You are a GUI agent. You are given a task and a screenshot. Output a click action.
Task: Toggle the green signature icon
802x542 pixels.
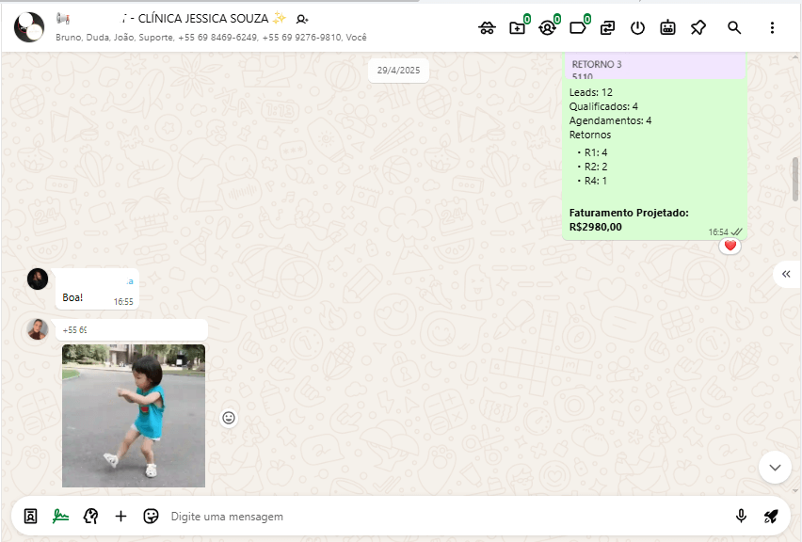click(60, 516)
